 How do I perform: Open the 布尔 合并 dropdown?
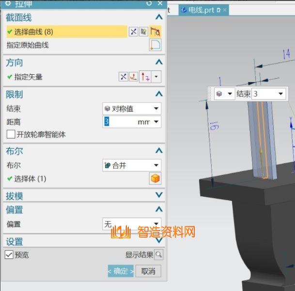point(132,165)
